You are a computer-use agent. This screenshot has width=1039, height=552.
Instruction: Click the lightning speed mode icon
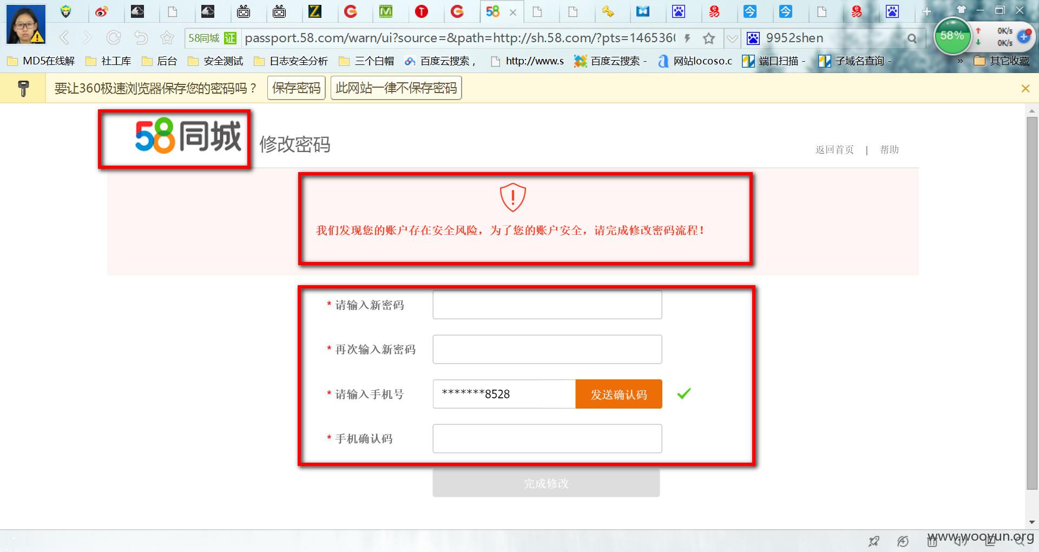[687, 38]
